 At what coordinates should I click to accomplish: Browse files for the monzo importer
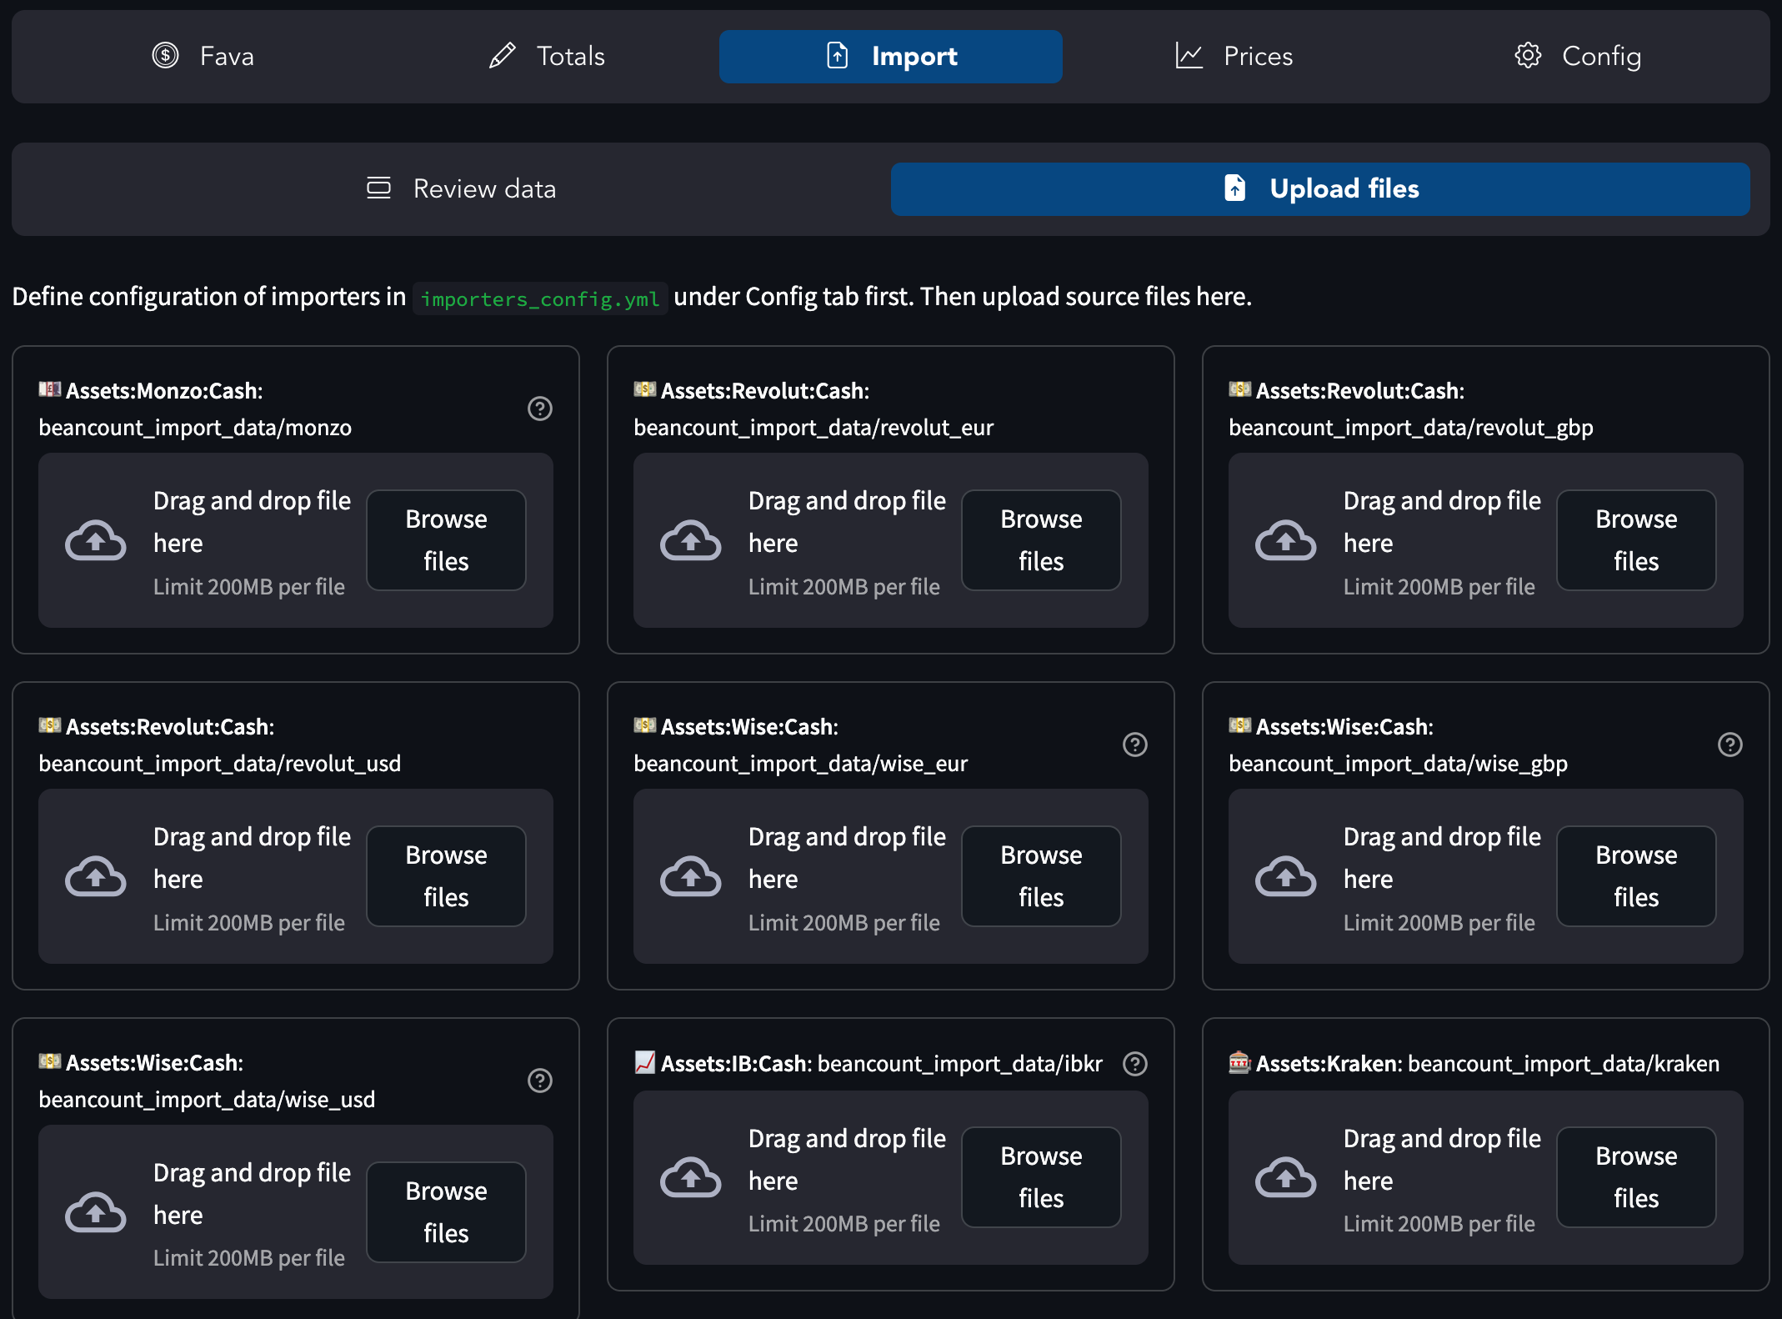coord(446,540)
